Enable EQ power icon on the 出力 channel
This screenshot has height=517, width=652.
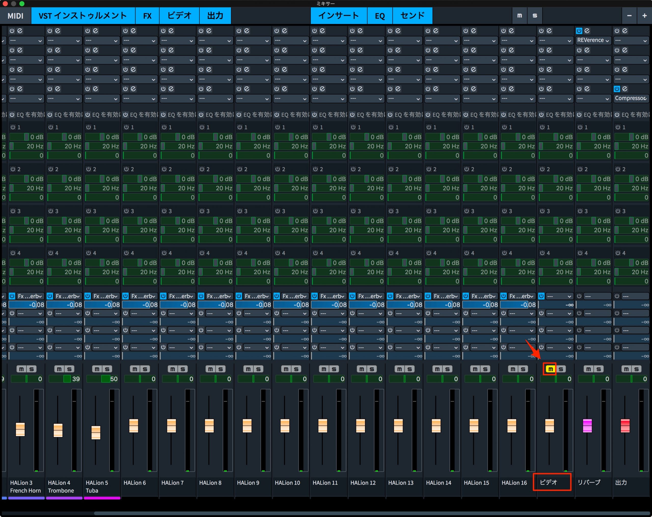coord(617,115)
